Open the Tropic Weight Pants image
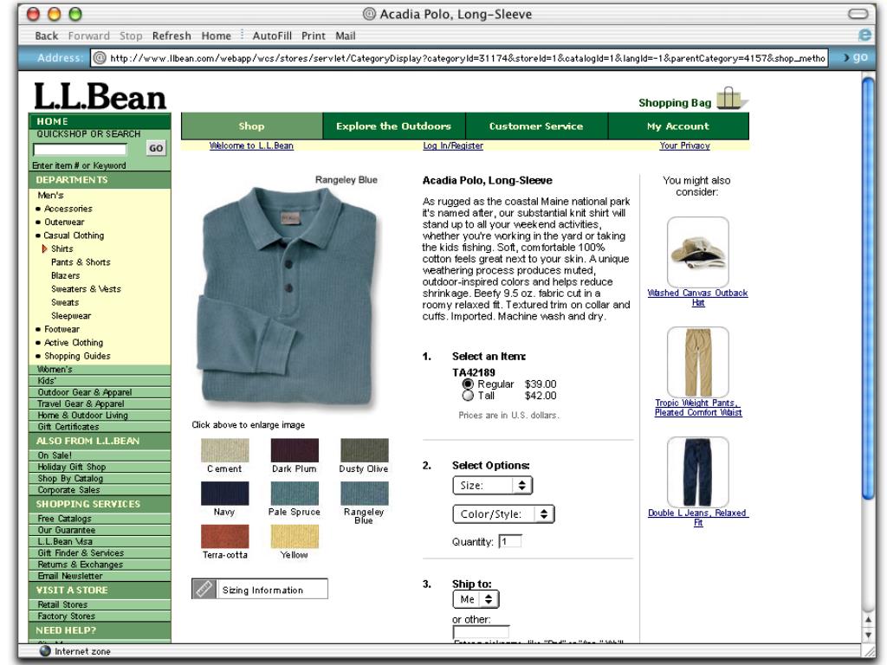 coord(697,362)
